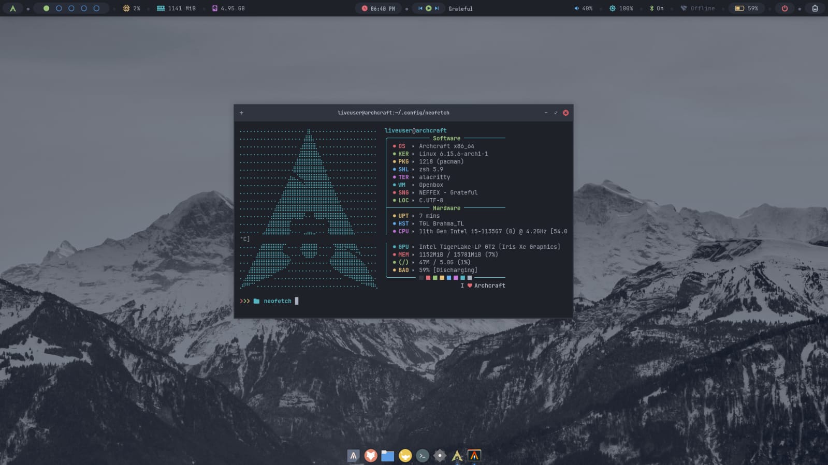Click the plus button in the terminal titlebar
This screenshot has width=828, height=465.
point(241,113)
